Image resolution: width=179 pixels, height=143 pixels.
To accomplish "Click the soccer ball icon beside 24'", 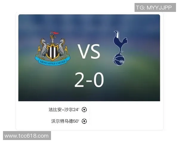I will [x=84, y=110].
